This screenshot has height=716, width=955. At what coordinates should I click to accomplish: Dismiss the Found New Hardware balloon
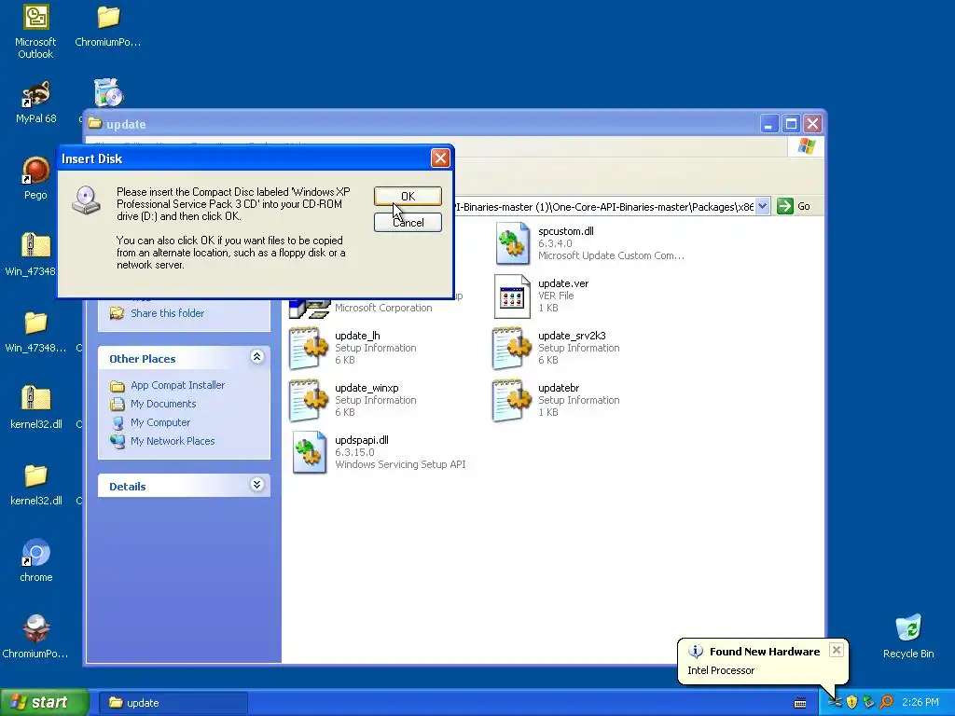[837, 650]
